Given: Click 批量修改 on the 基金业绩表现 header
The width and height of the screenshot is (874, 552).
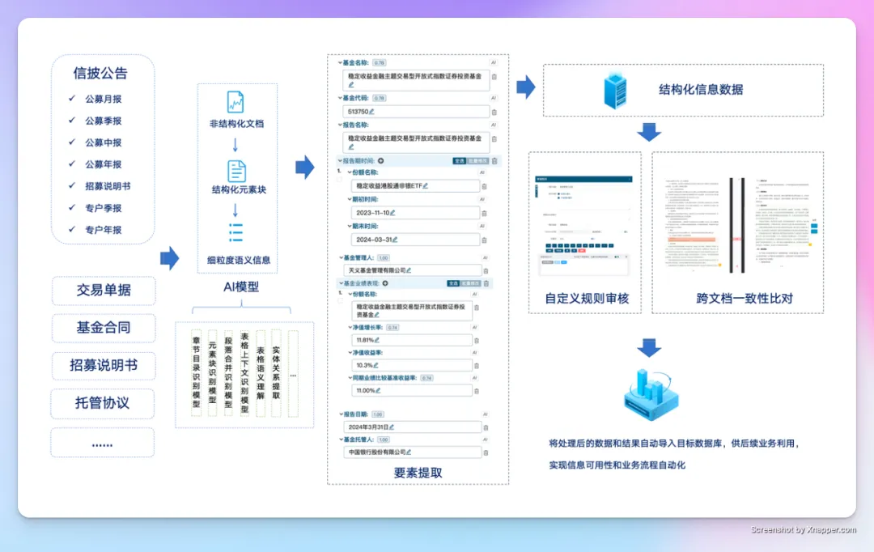Looking at the screenshot, I should [x=469, y=282].
